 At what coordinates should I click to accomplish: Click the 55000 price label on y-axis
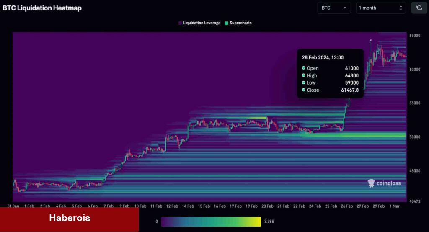[415, 103]
